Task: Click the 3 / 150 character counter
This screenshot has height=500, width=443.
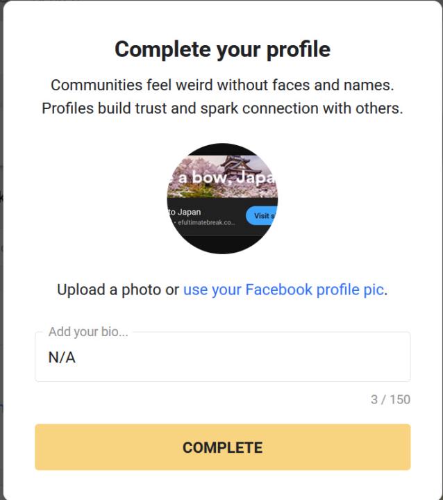Action: [390, 399]
